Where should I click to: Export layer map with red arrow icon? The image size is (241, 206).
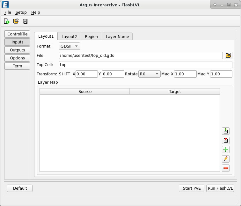click(226, 141)
